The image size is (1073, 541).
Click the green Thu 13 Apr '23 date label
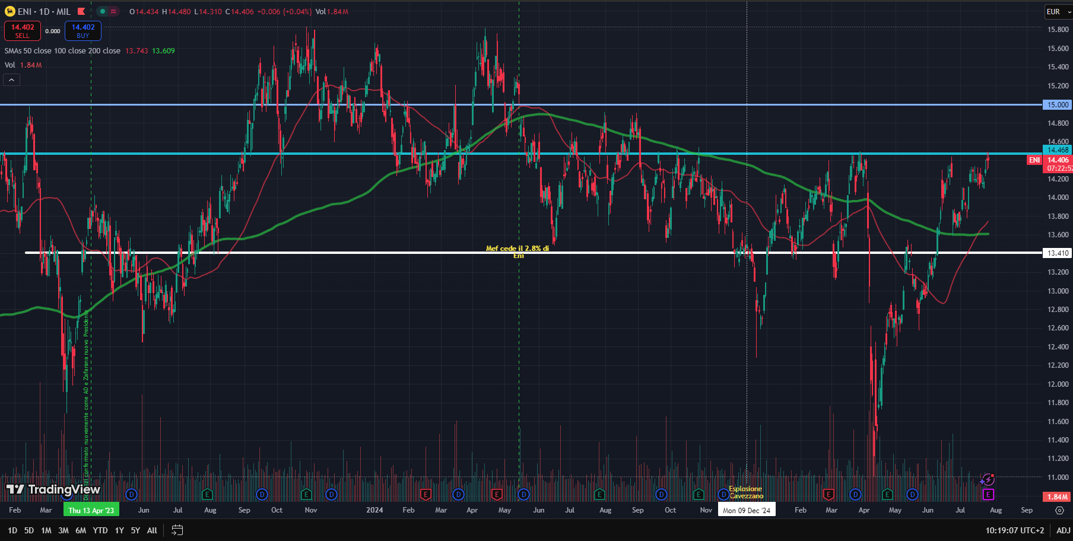coord(91,510)
